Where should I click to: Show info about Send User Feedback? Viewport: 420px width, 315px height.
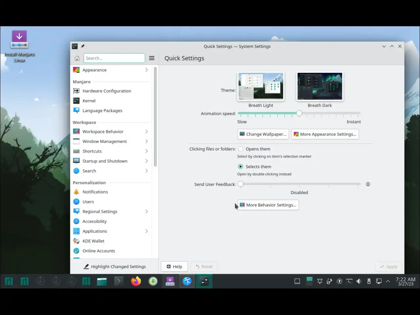tap(368, 184)
